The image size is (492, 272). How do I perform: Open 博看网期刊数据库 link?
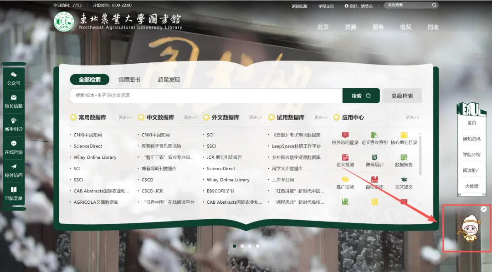159,169
